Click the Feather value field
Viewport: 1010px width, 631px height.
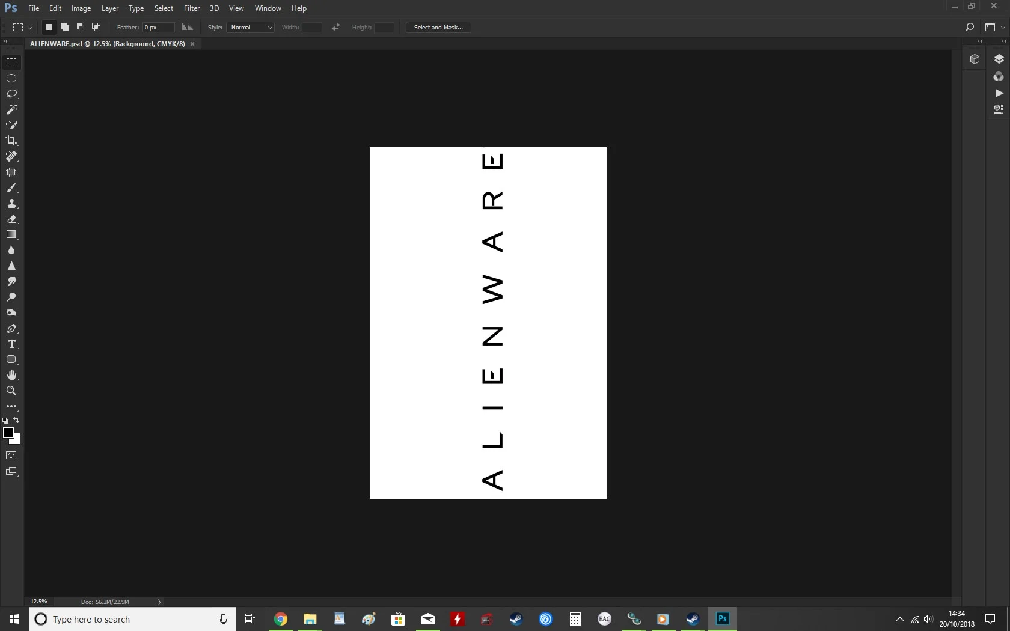click(x=159, y=27)
